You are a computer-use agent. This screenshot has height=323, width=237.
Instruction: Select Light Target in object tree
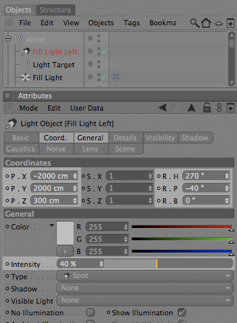click(x=53, y=65)
